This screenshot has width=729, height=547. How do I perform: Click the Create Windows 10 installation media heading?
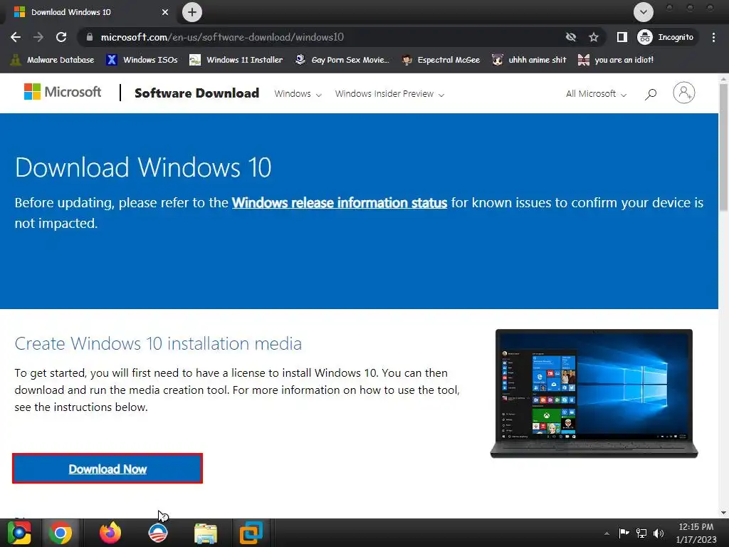(x=158, y=344)
